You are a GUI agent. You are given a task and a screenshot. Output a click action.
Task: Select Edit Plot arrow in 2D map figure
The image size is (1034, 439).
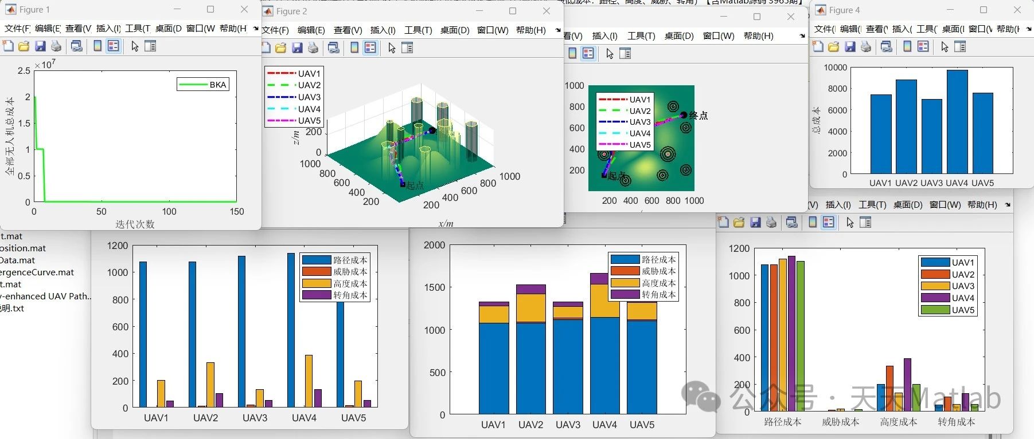click(610, 54)
